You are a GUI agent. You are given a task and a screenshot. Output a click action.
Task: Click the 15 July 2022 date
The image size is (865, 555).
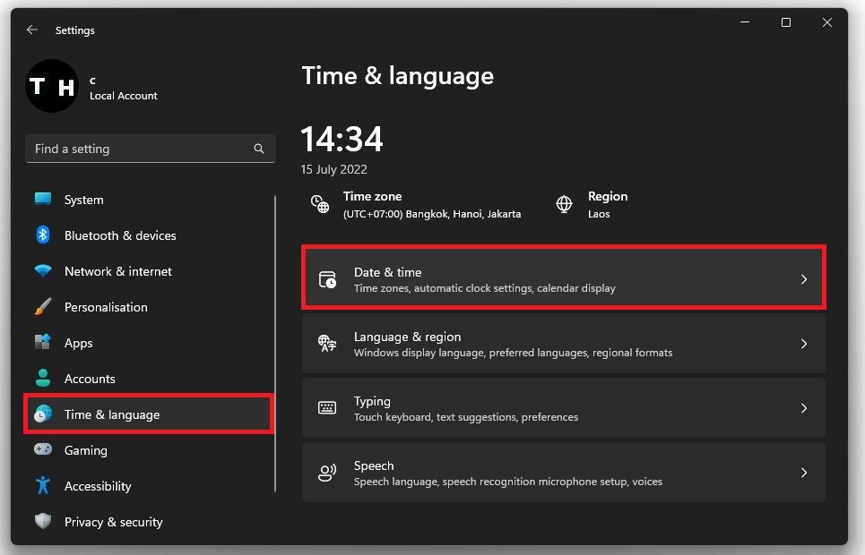(x=333, y=170)
